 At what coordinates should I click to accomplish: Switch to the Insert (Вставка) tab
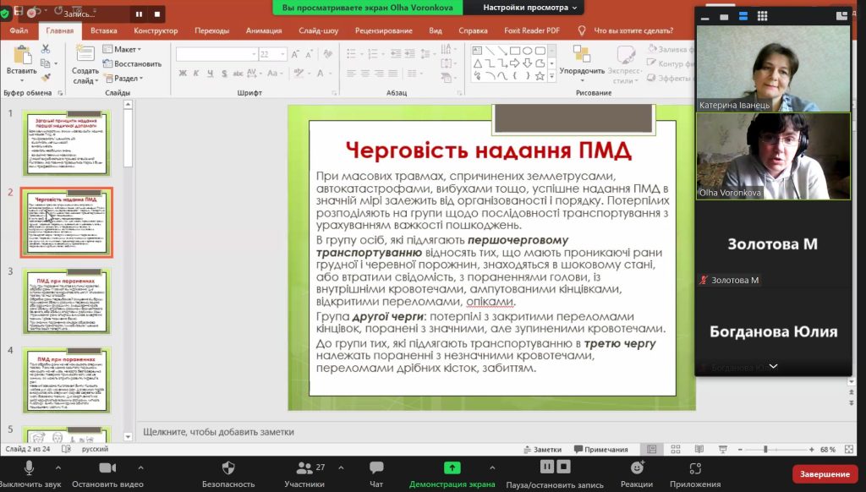point(104,31)
